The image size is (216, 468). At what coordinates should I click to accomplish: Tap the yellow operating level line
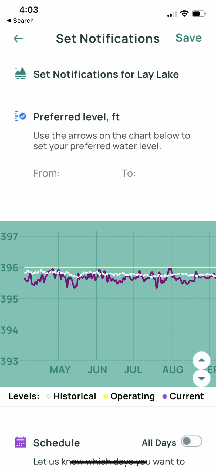(x=122, y=267)
